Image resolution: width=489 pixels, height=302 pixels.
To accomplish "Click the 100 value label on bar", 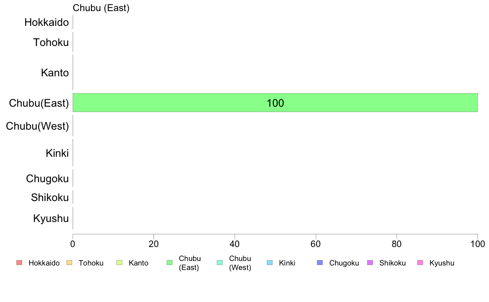I will coord(275,103).
